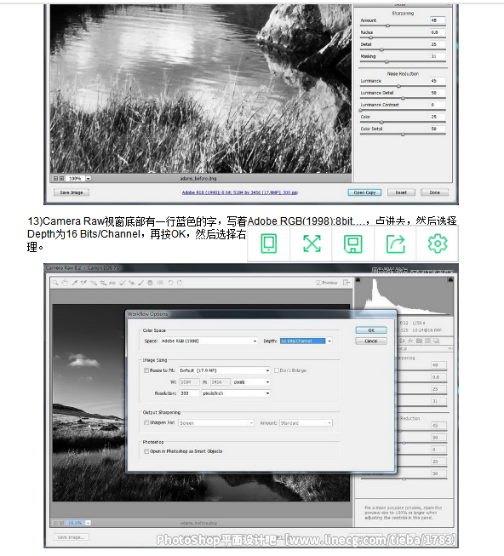
Task: Select the Spot Removal tool
Action: click(x=122, y=283)
